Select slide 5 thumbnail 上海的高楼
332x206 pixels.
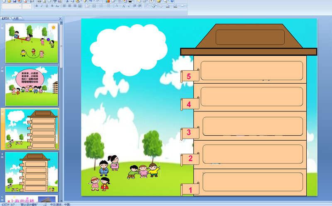point(32,199)
